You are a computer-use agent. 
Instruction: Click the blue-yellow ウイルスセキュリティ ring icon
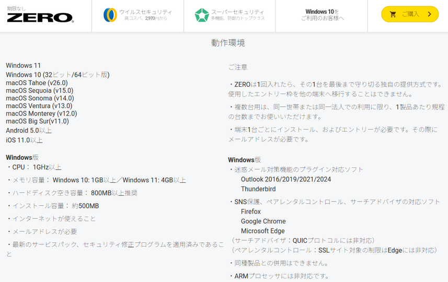[x=110, y=15]
